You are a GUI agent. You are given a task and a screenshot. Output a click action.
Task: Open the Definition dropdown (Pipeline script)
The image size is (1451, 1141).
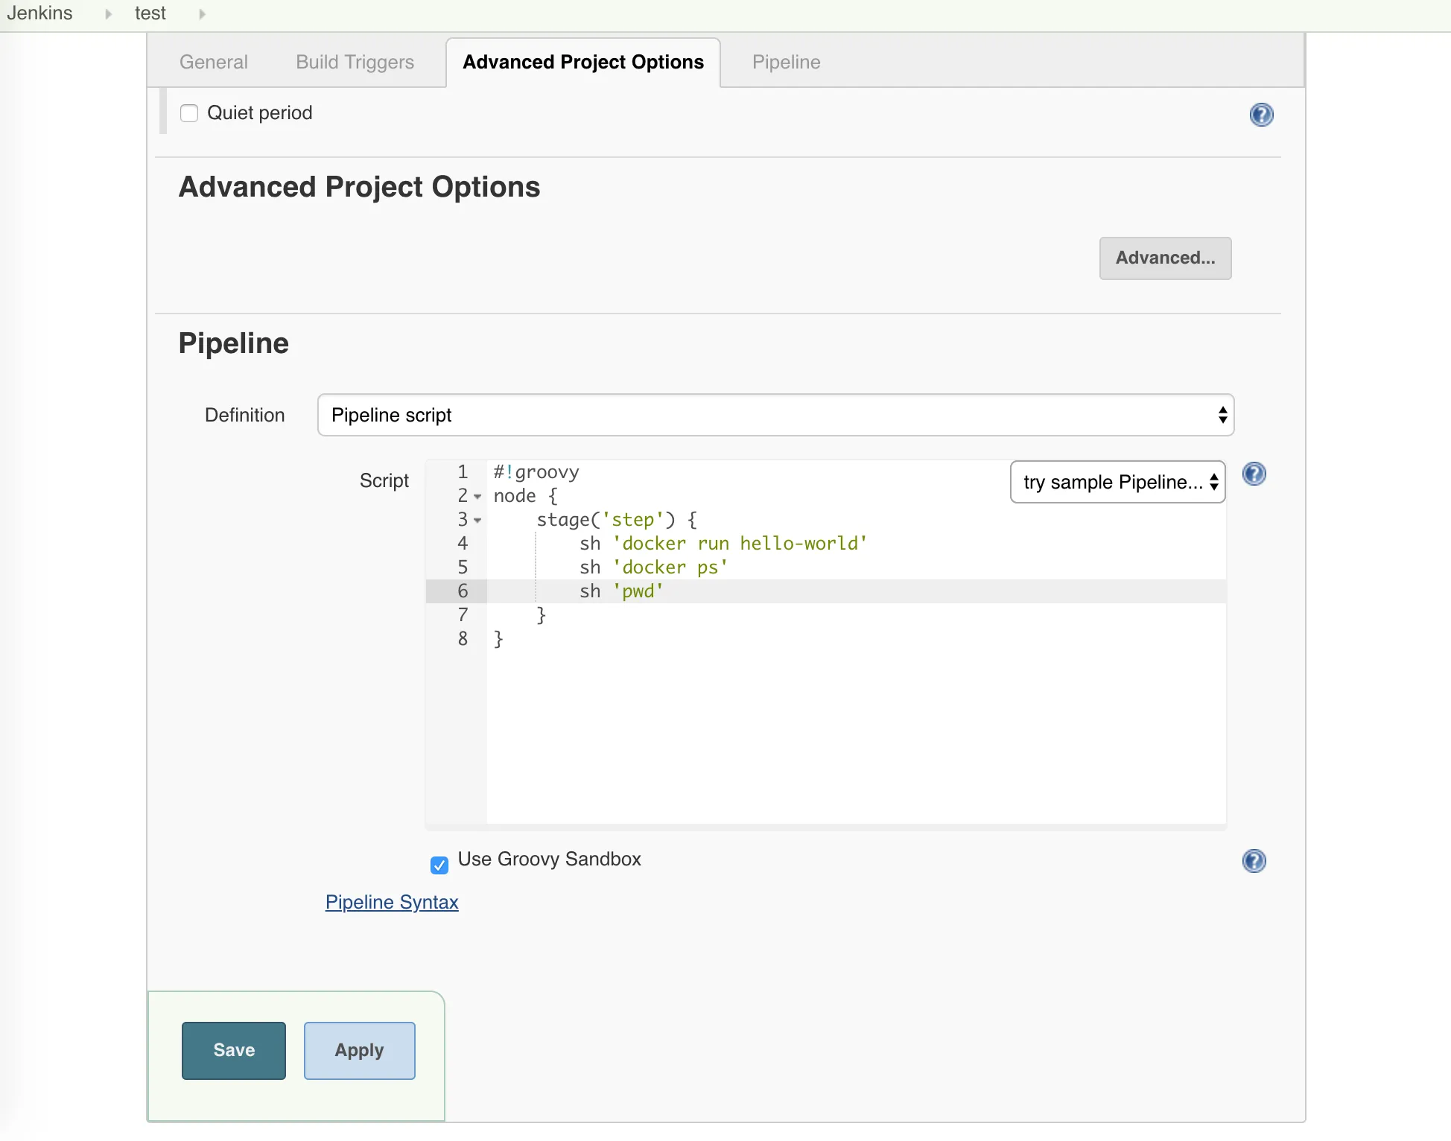(x=775, y=415)
